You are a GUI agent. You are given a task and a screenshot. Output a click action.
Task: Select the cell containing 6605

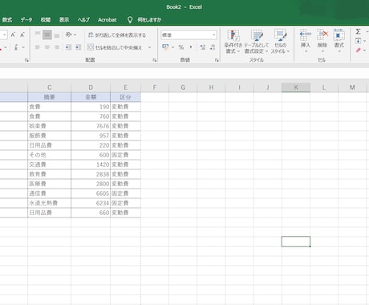[91, 193]
